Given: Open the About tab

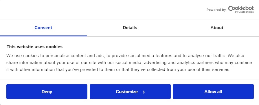Looking at the screenshot, I should tap(217, 28).
